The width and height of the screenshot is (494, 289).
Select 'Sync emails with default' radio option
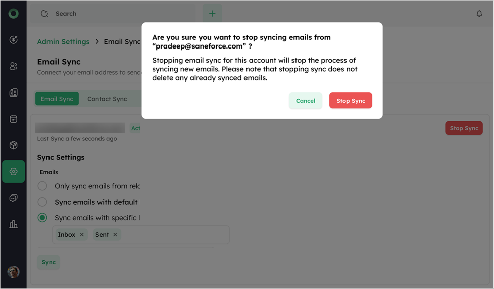42,202
